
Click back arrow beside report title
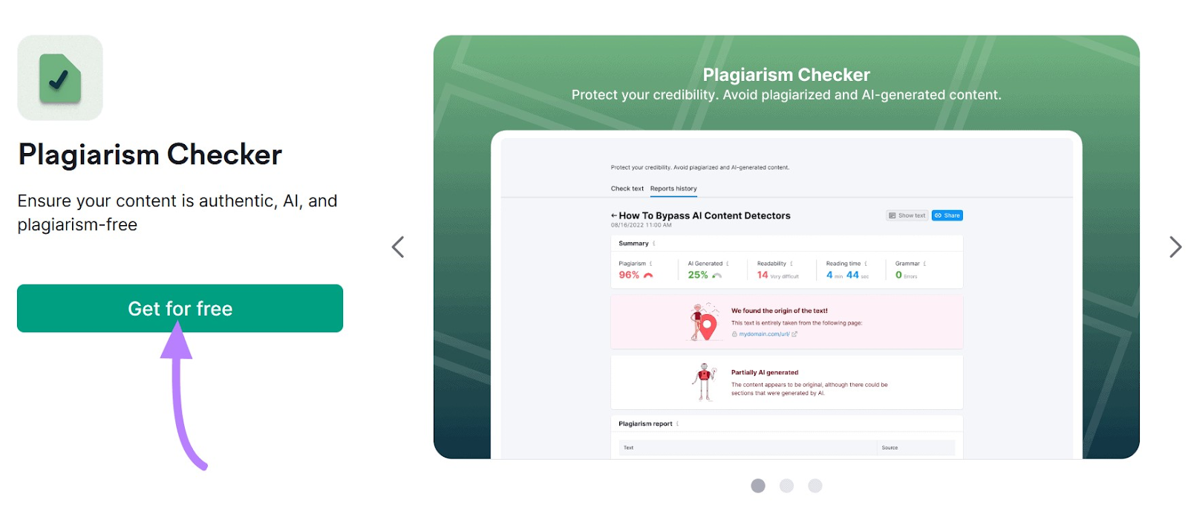coord(614,215)
